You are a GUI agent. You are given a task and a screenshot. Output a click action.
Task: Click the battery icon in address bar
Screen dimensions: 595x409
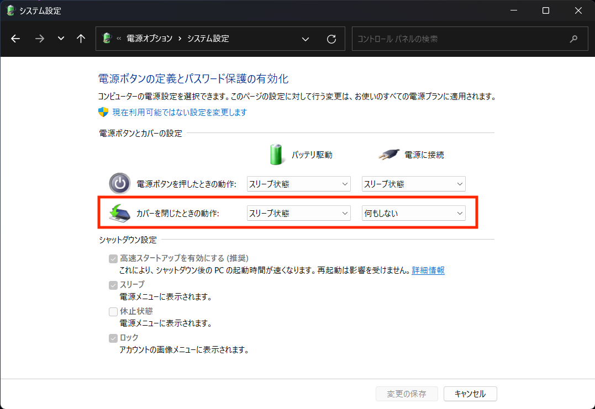107,39
